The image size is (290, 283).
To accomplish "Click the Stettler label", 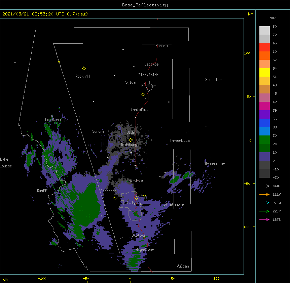I will pos(213,80).
